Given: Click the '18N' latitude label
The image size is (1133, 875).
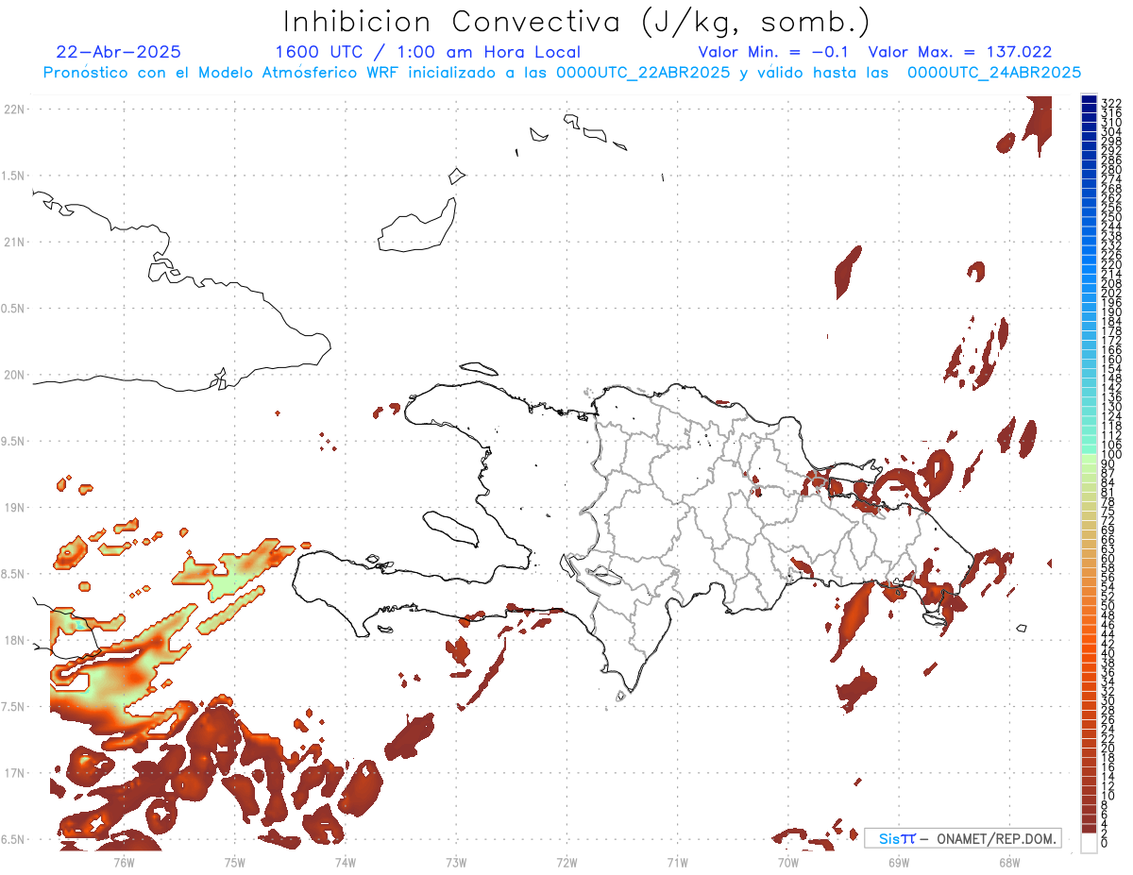Looking at the screenshot, I should (14, 641).
